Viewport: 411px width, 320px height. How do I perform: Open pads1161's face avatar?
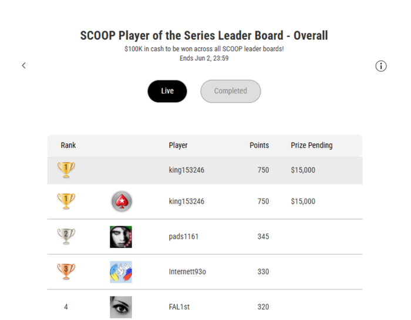coord(121,237)
